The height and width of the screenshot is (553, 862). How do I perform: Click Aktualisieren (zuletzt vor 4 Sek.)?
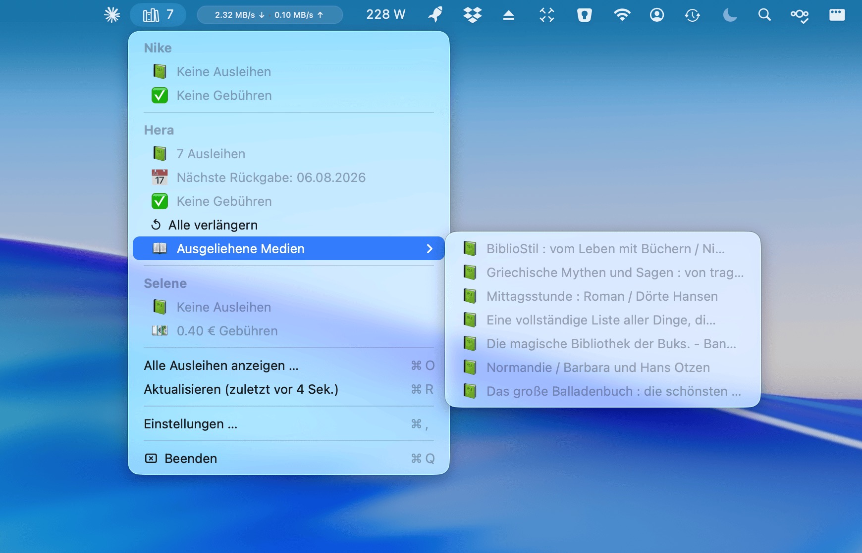[x=289, y=389]
